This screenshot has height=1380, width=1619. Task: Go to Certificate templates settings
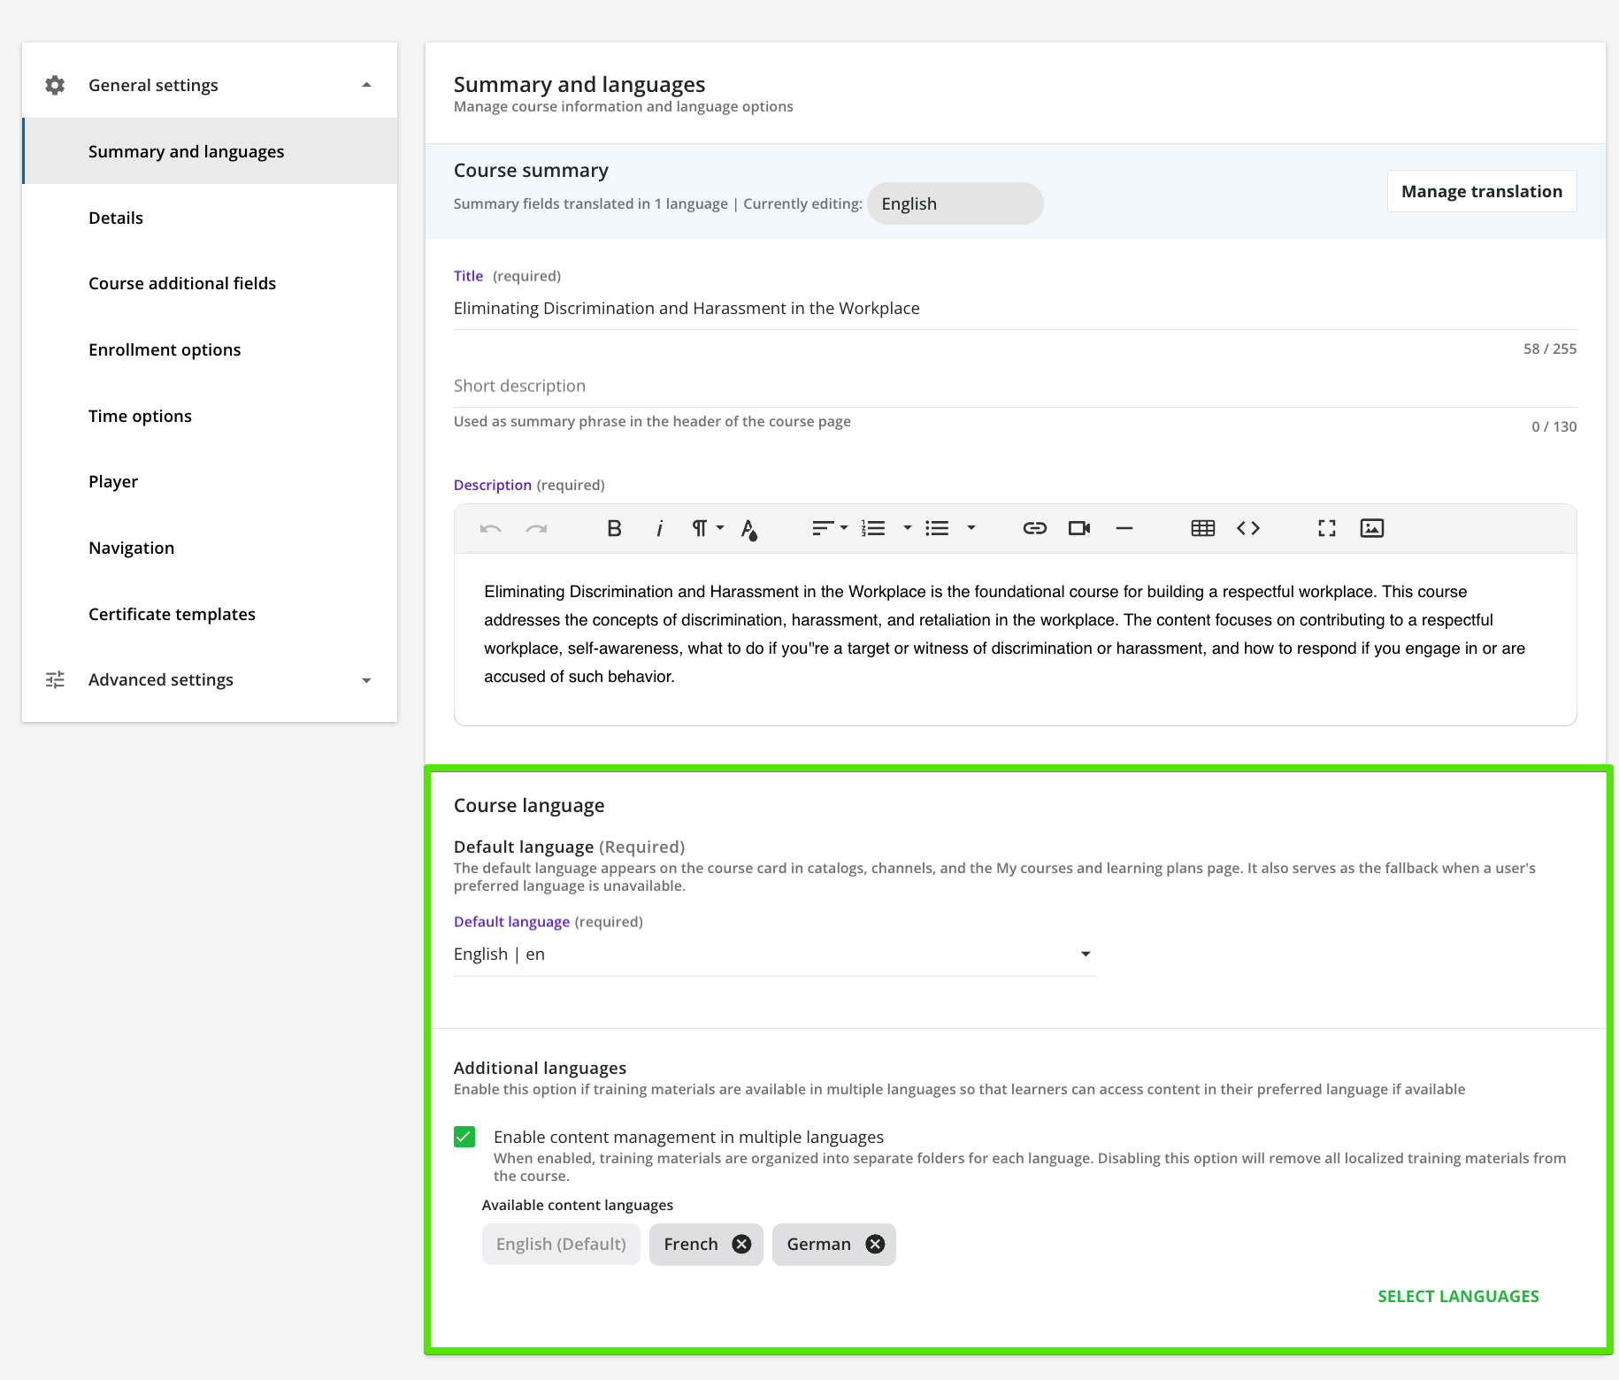coord(172,614)
